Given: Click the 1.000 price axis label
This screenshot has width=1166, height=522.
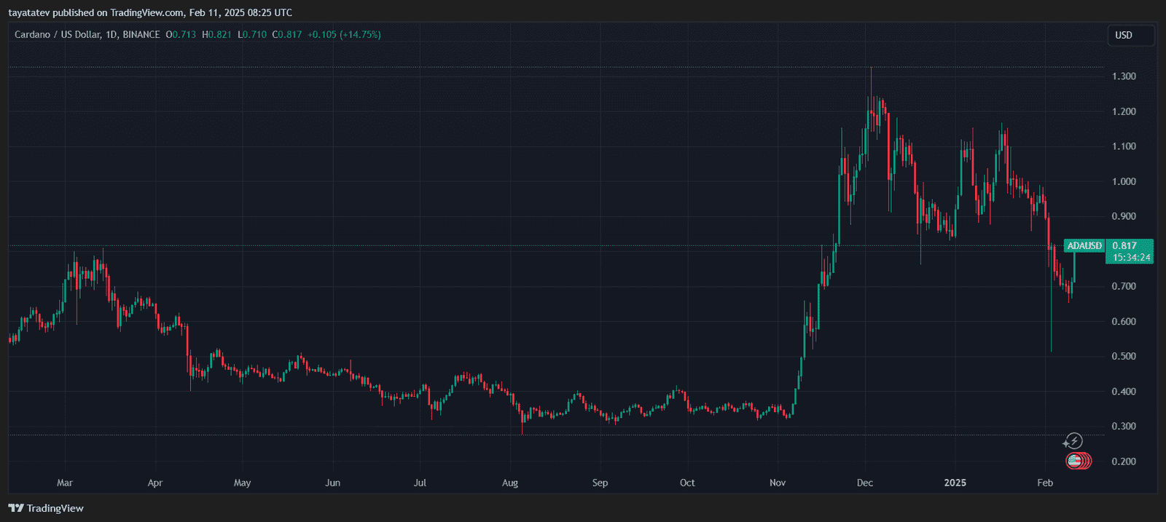Looking at the screenshot, I should [1124, 181].
